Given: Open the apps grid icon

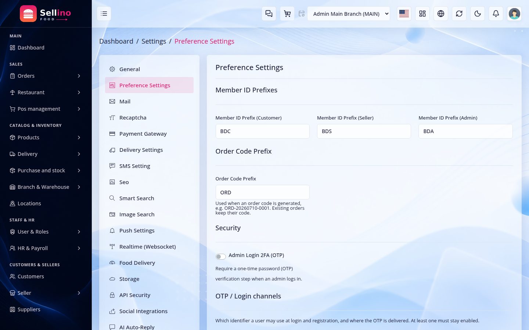Looking at the screenshot, I should pyautogui.click(x=422, y=14).
